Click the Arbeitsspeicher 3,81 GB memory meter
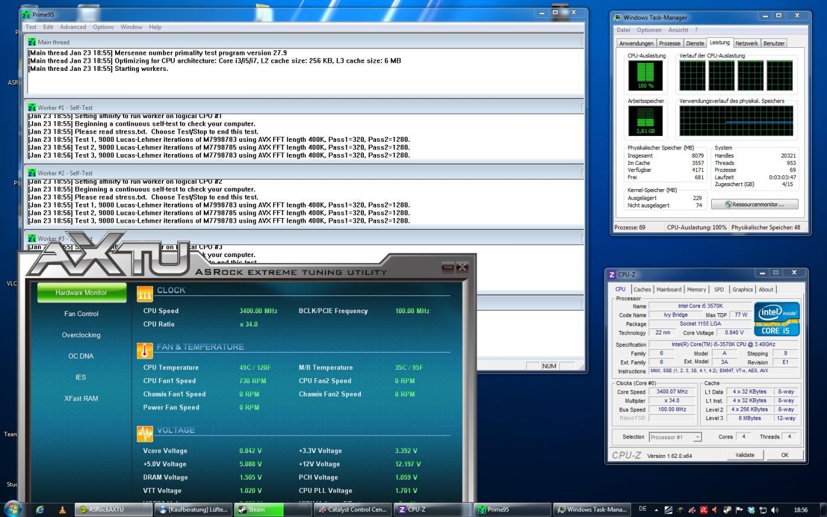Image resolution: width=827 pixels, height=517 pixels. pyautogui.click(x=646, y=120)
